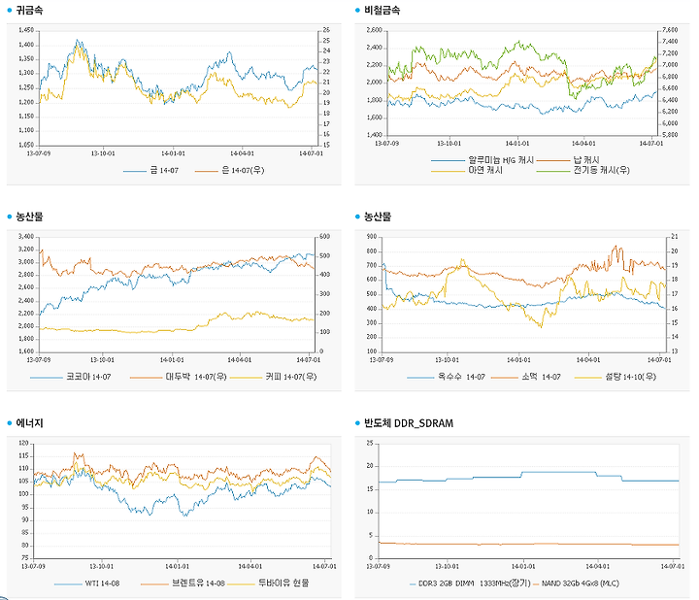Select the 금 14-07 legend entry
Screen dimensions: 699x600
coord(150,170)
